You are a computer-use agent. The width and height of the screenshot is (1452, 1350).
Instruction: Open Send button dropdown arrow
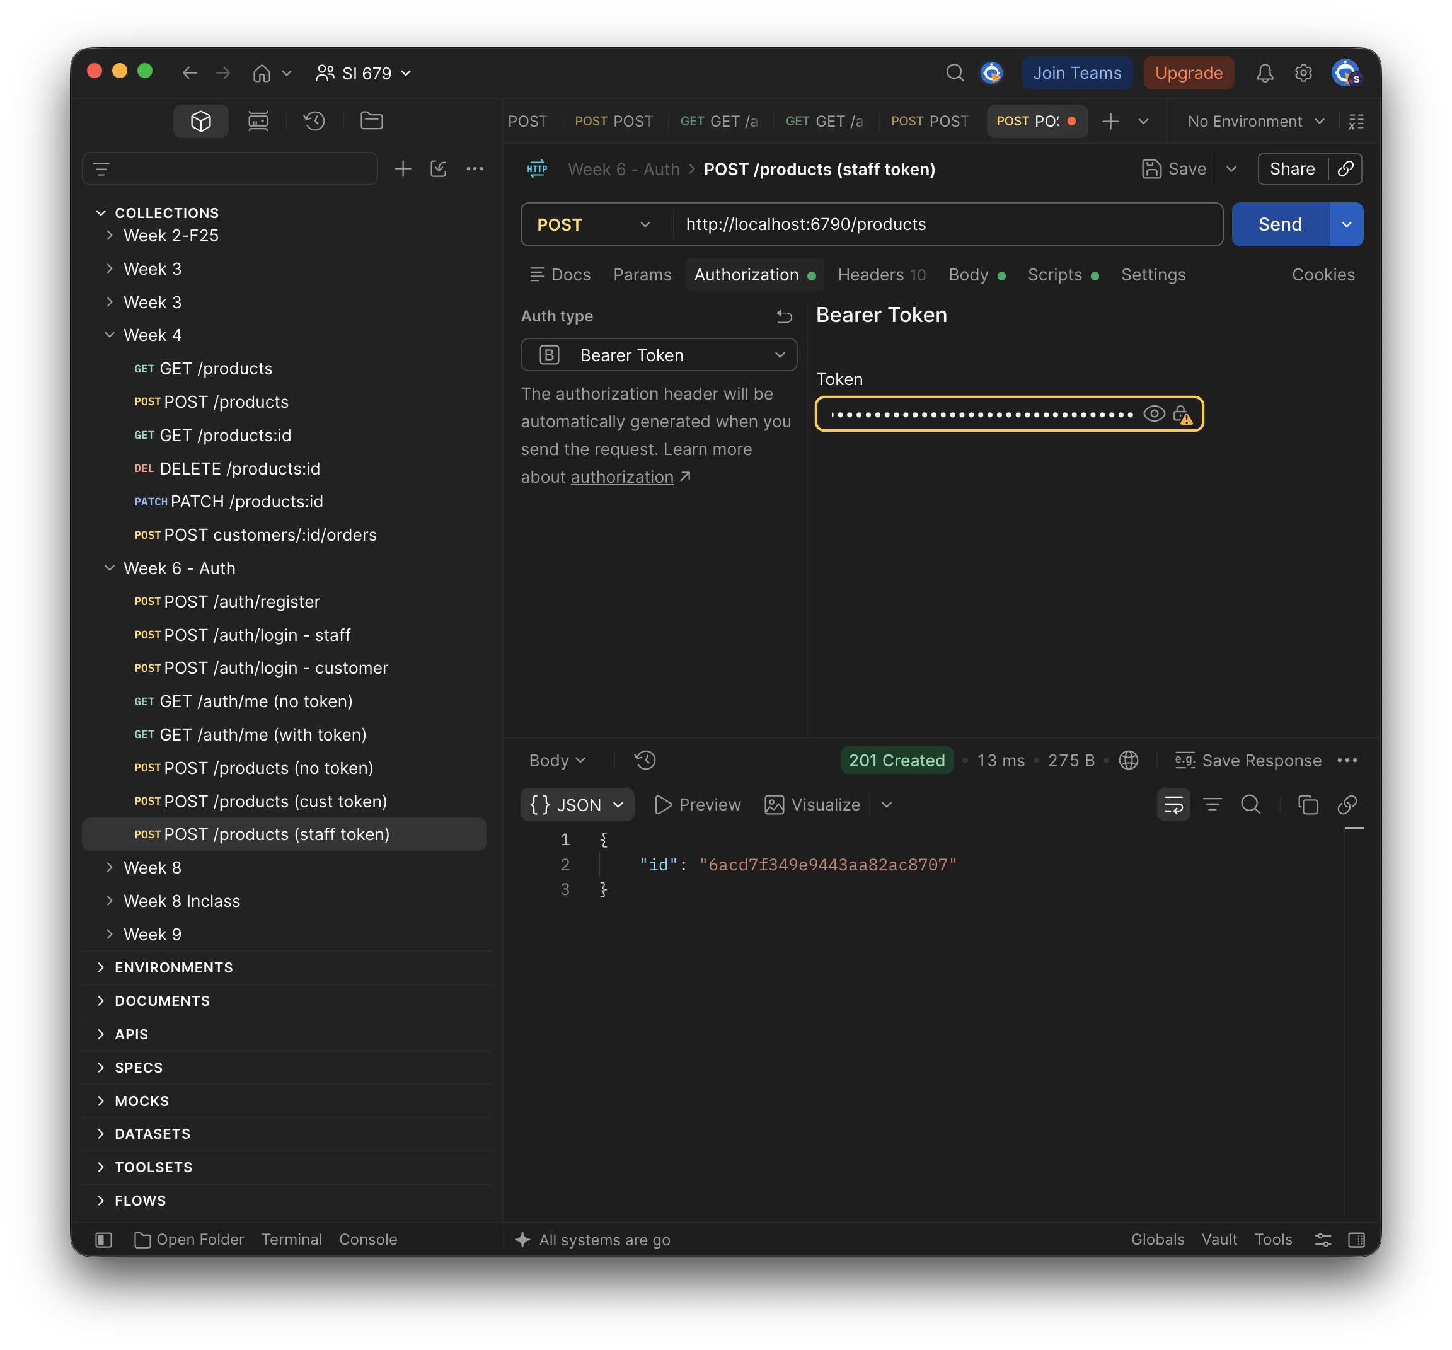click(1346, 225)
